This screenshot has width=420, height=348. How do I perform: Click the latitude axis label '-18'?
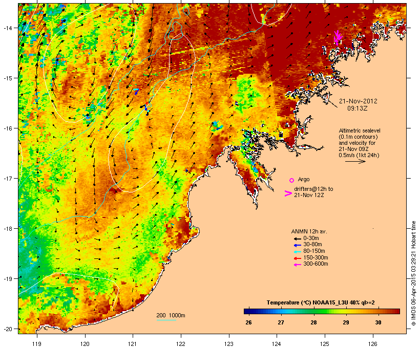pyautogui.click(x=7, y=228)
